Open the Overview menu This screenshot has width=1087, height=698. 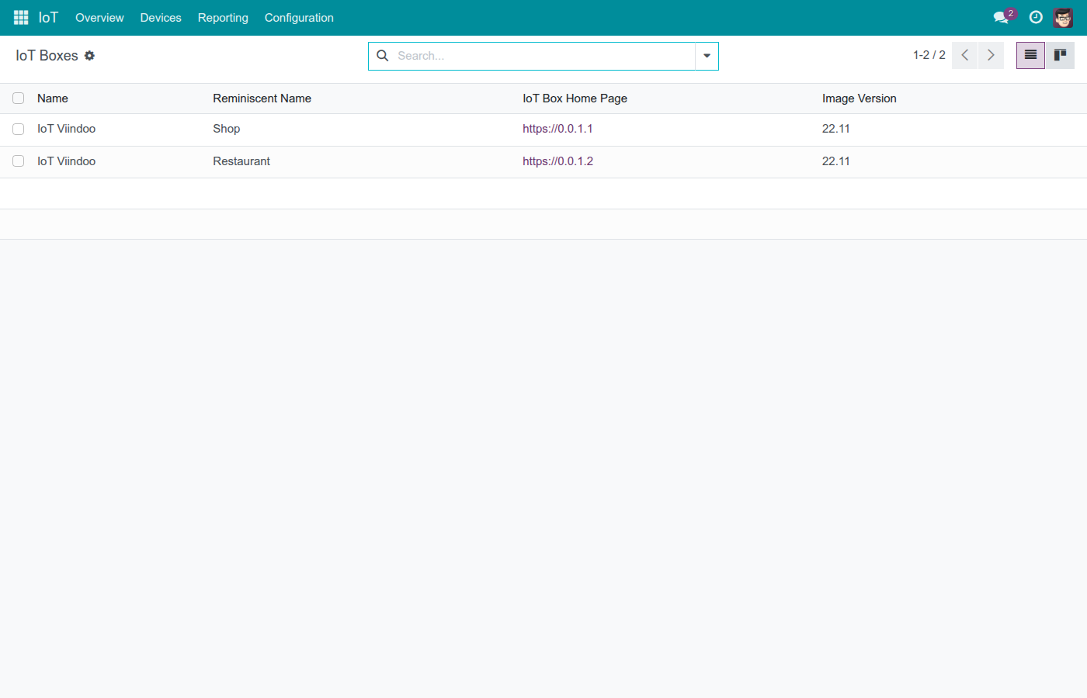point(99,18)
